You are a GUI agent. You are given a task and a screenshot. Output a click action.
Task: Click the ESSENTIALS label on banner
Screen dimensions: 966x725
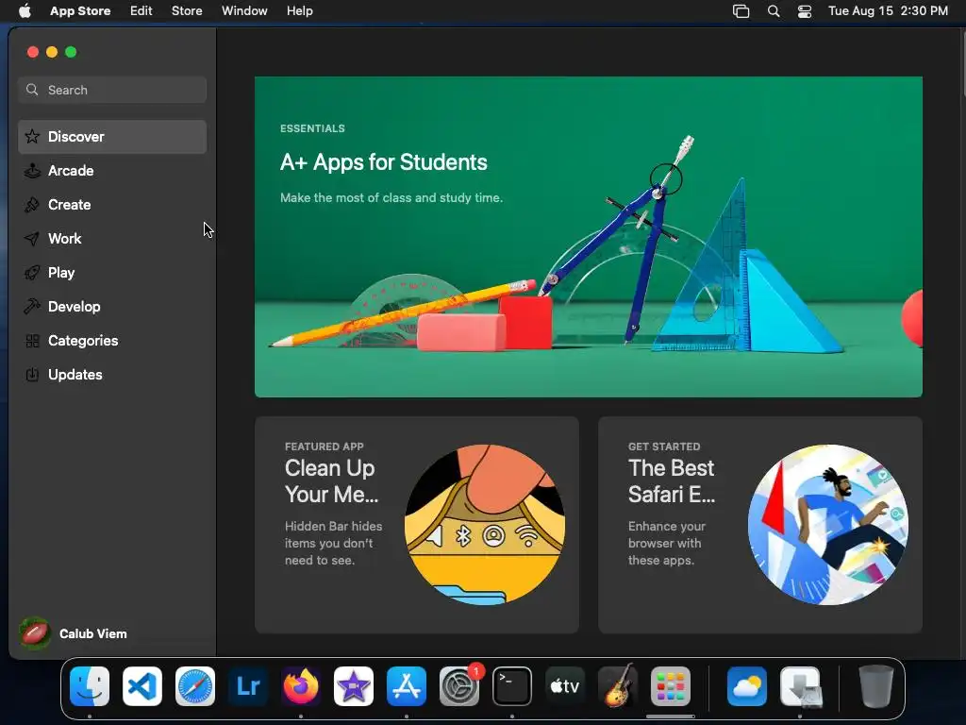[x=312, y=128]
